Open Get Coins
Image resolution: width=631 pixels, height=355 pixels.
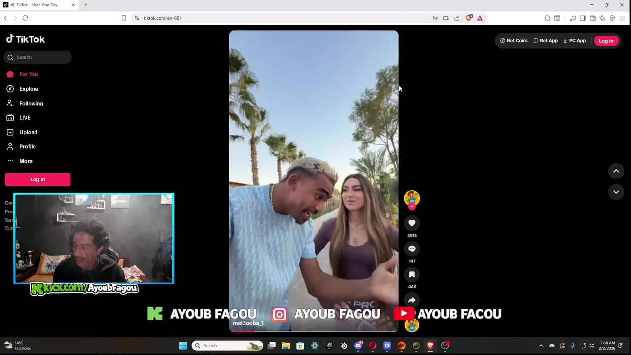click(x=514, y=41)
